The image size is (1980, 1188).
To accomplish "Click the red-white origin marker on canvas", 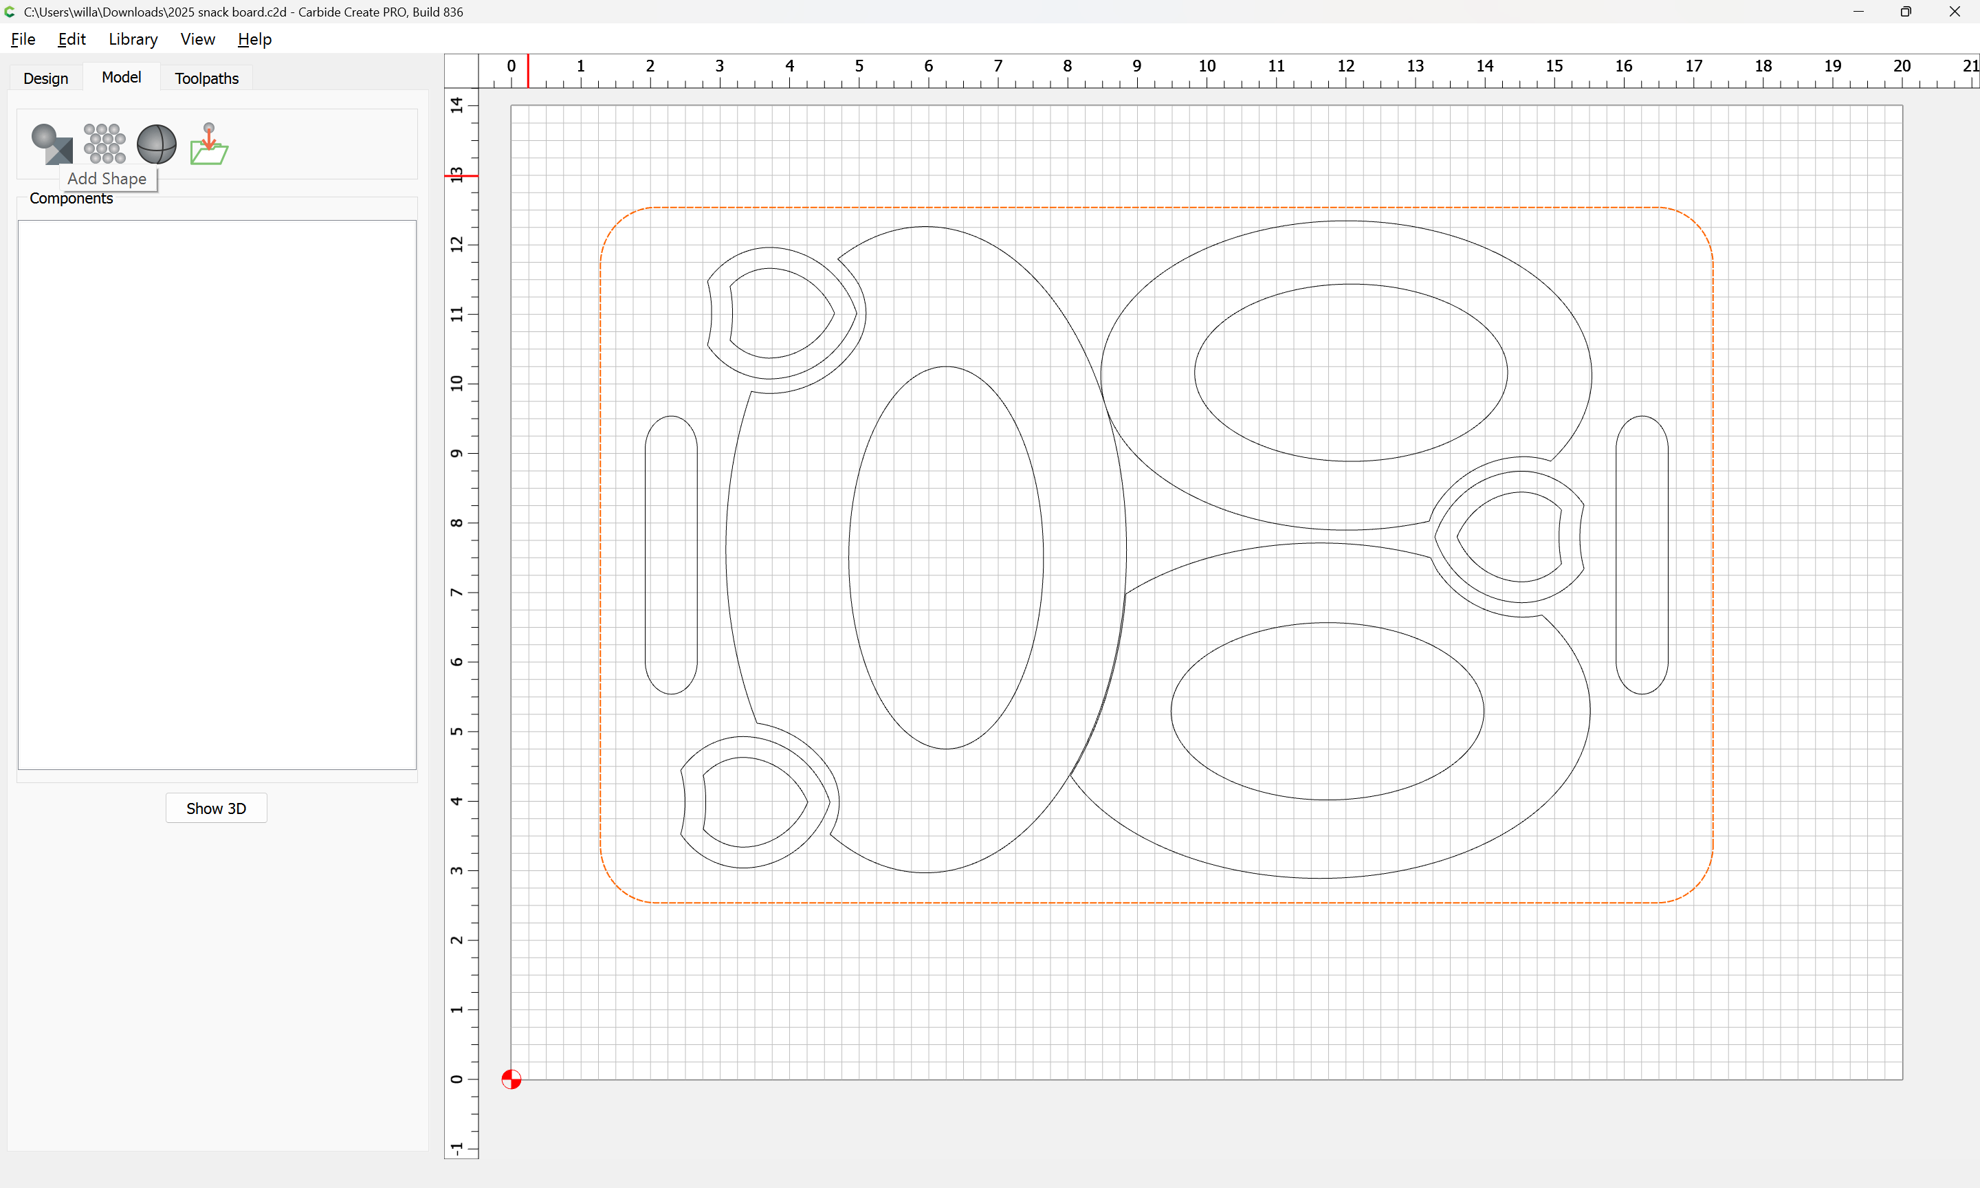I will point(511,1079).
